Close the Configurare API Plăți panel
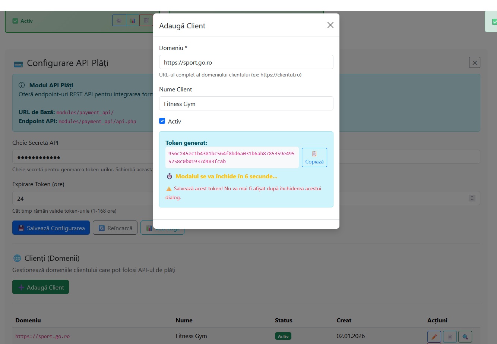497x344 pixels. 474,63
